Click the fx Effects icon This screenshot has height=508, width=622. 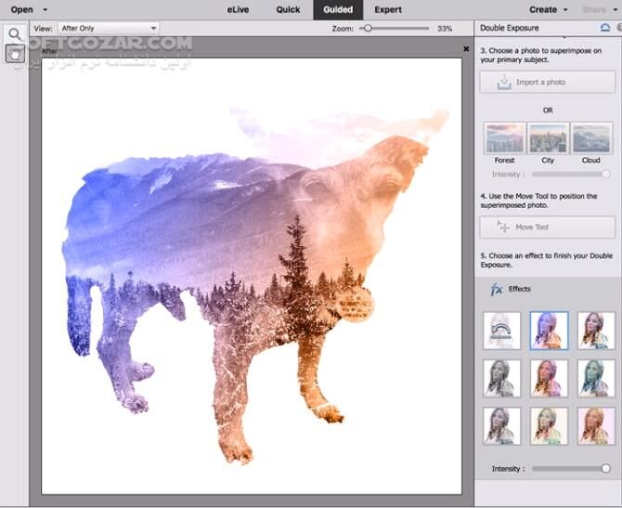(x=497, y=290)
